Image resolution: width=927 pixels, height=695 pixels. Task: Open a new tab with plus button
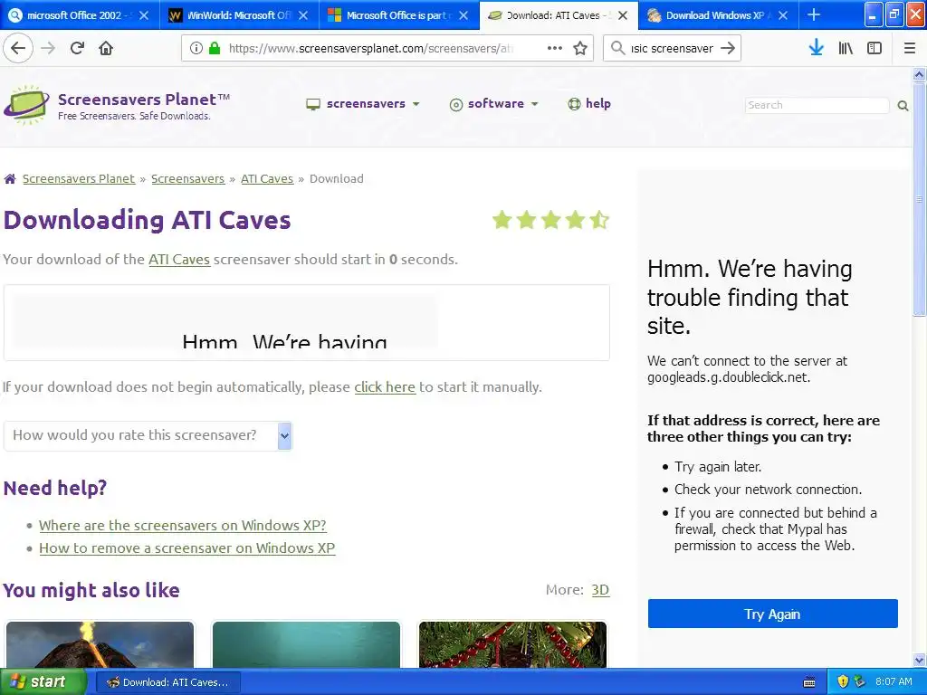(x=814, y=14)
